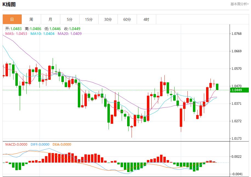The width and height of the screenshot is (251, 177).
Task: Click the 1.0570 price axis label
Action: (x=236, y=69)
